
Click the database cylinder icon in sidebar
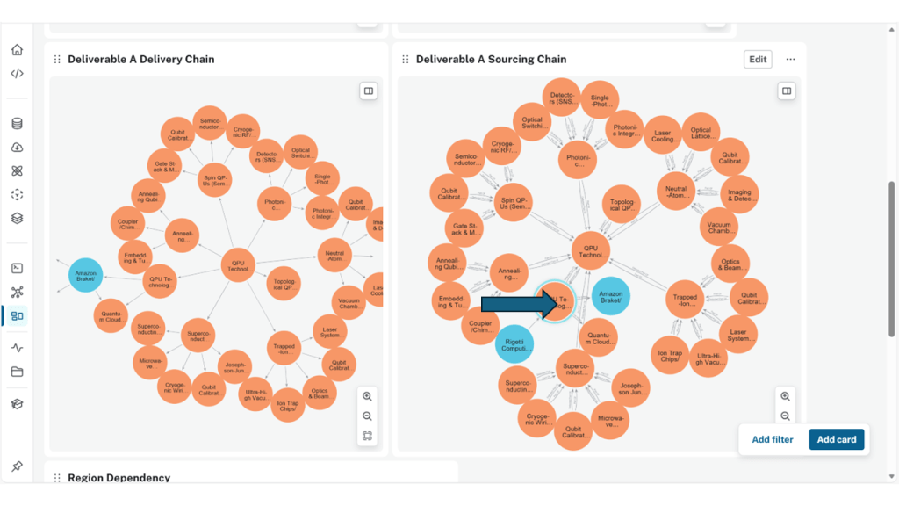pyautogui.click(x=17, y=124)
